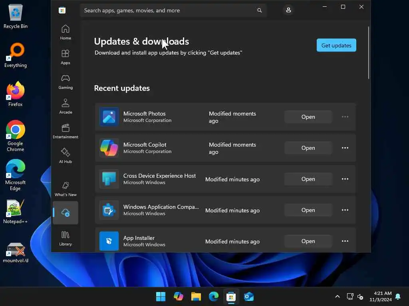The height and width of the screenshot is (306, 409).
Task: Select the mountvol /d desktop shortcut
Action: [16, 253]
